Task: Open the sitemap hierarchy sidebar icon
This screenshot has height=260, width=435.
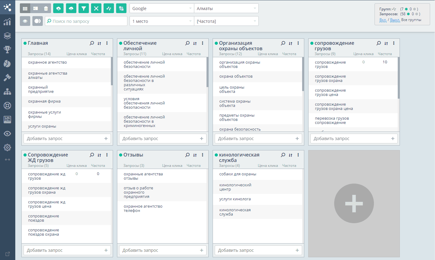Action: (7, 92)
